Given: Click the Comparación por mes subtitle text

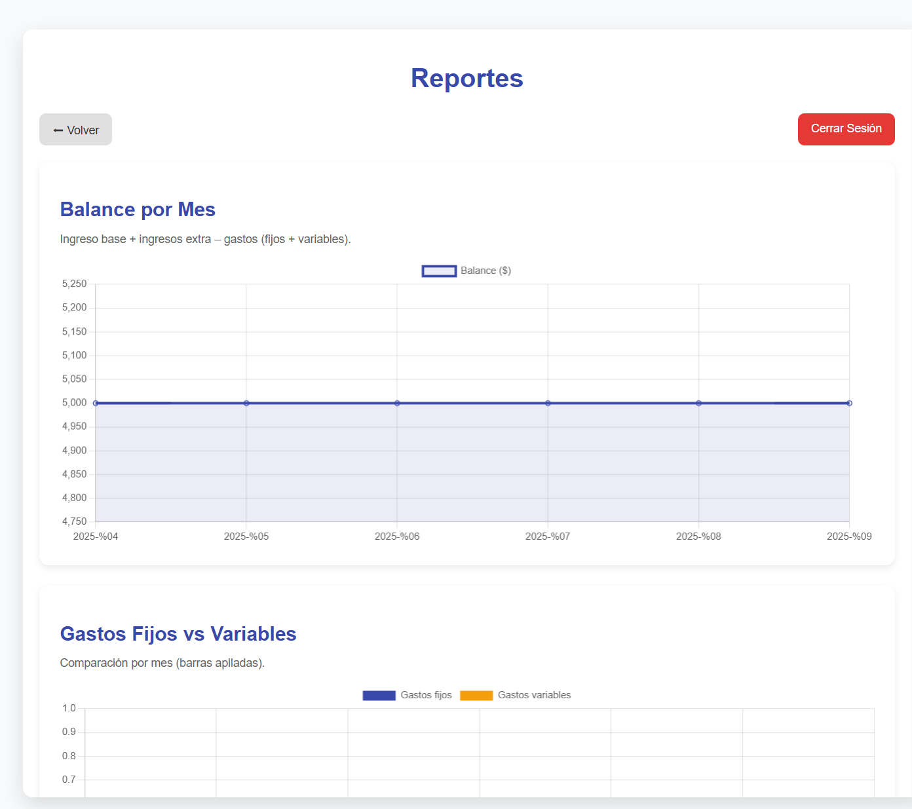Looking at the screenshot, I should point(162,663).
